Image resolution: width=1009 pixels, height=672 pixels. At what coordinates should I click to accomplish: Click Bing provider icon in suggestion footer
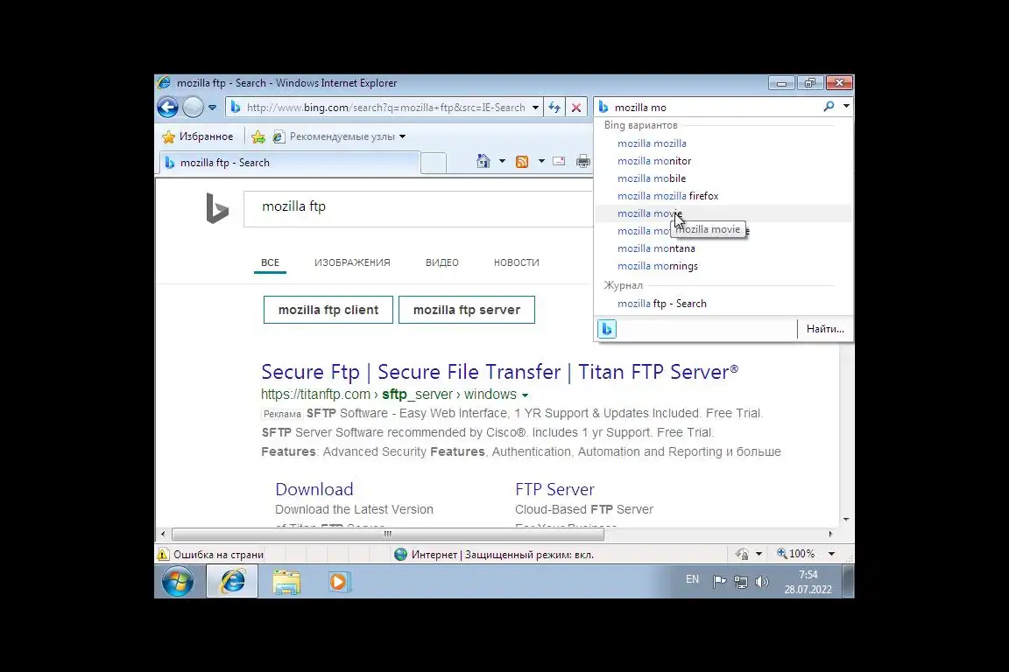tap(607, 329)
